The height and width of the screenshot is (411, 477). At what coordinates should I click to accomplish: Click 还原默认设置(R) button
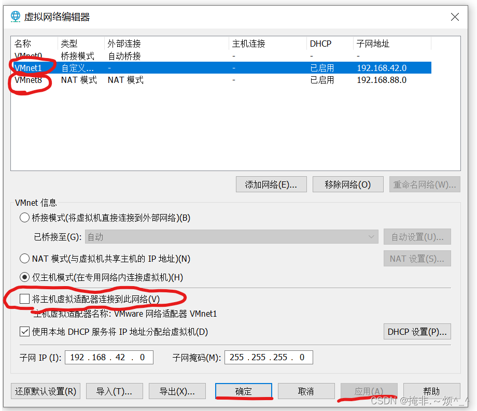pyautogui.click(x=46, y=391)
